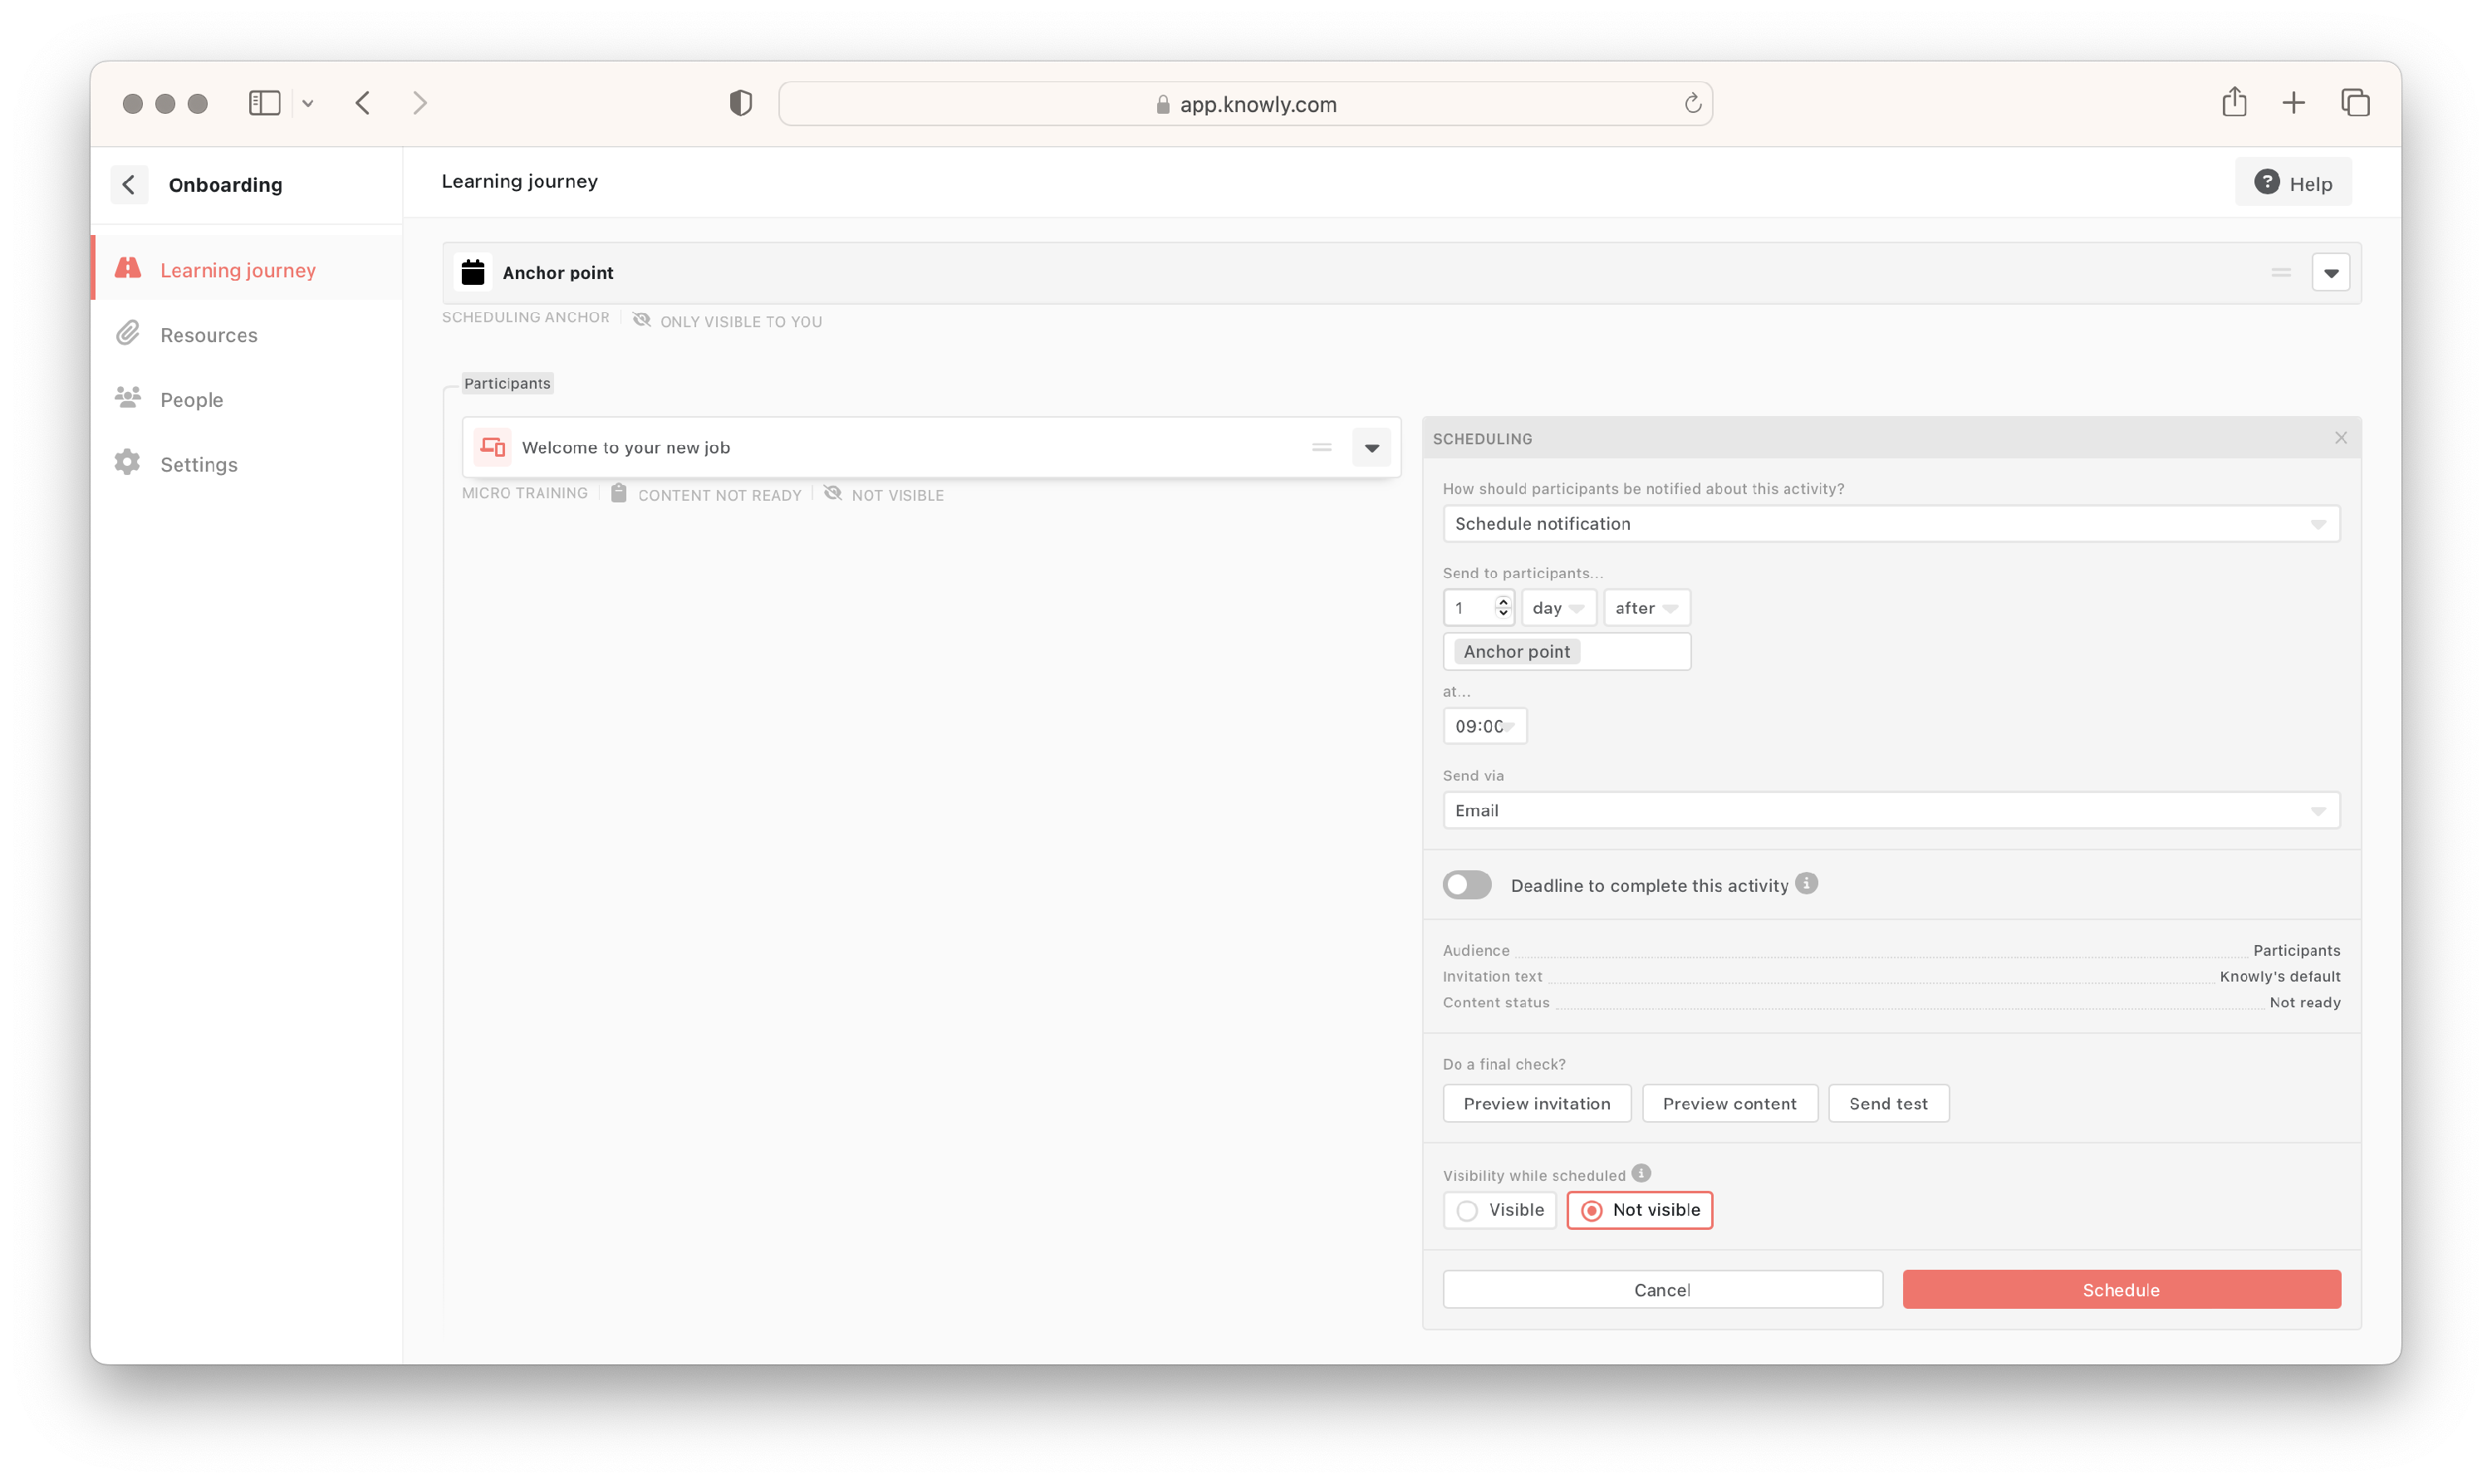
Task: Open Settings in the sidebar
Action: click(x=247, y=464)
